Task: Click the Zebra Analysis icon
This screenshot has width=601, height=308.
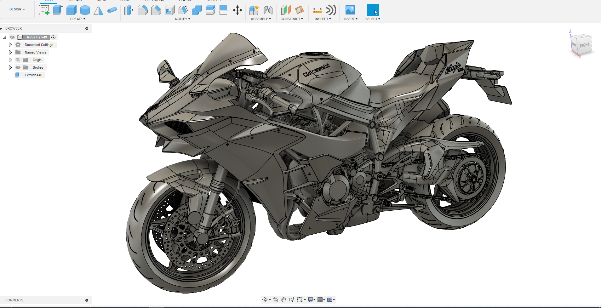Action: [x=331, y=10]
